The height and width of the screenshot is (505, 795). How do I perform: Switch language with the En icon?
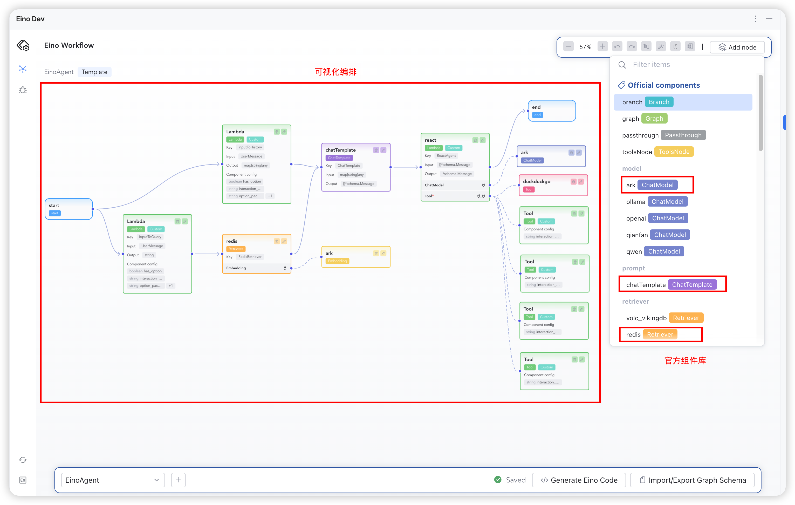pyautogui.click(x=23, y=480)
